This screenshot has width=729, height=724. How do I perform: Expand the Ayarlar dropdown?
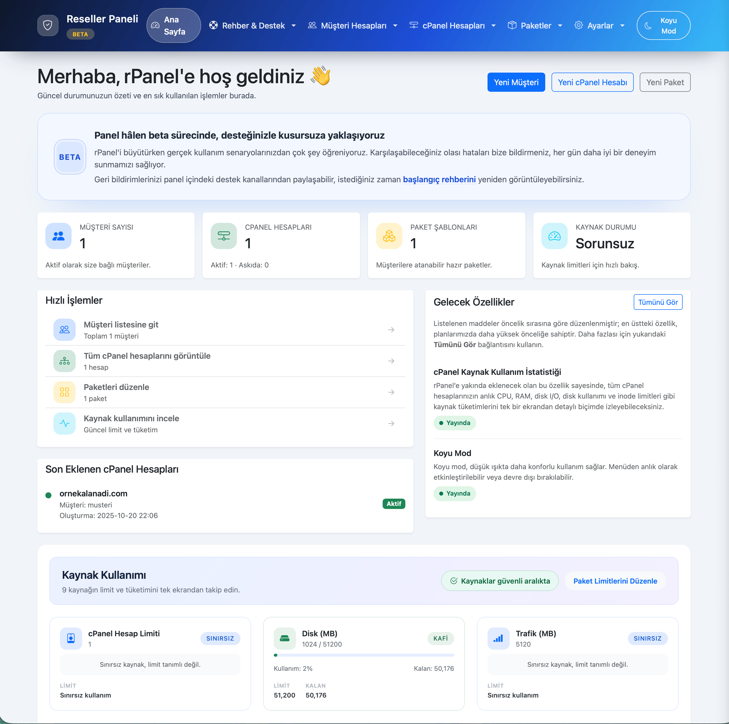[600, 25]
